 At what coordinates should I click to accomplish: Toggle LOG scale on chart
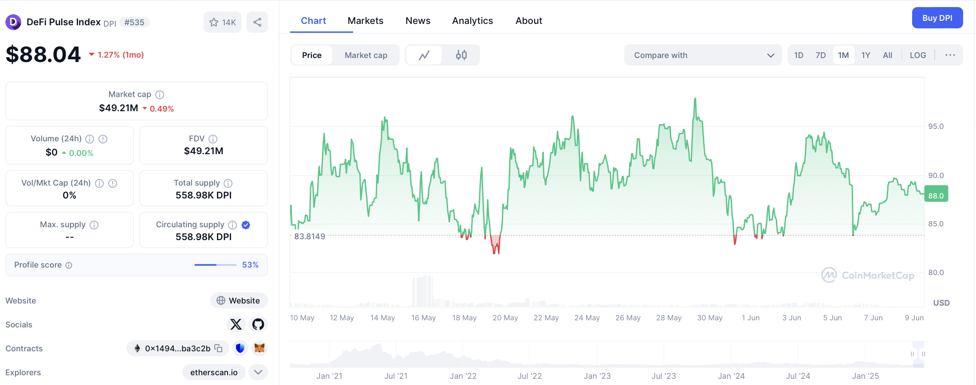pyautogui.click(x=918, y=55)
